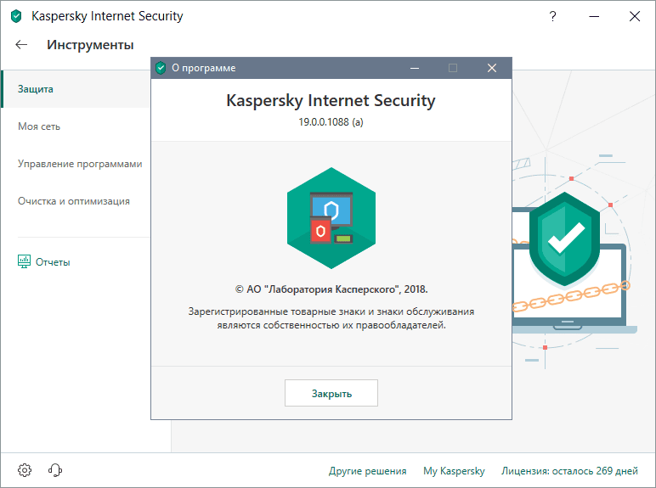Click the Инструменты page title
The image size is (656, 488).
click(x=90, y=45)
